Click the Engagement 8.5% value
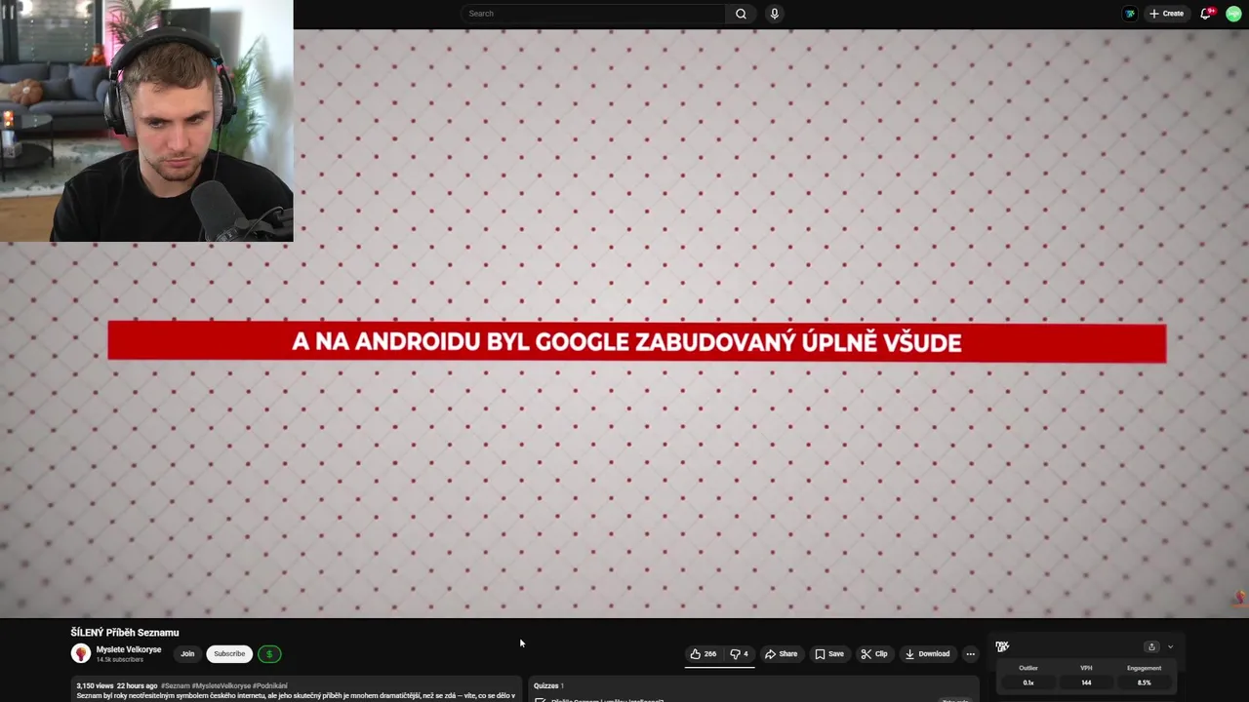 tap(1144, 682)
